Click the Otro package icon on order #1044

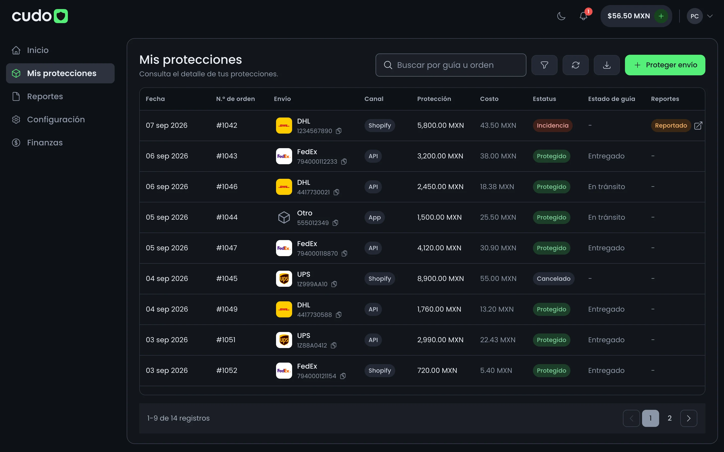coord(284,217)
